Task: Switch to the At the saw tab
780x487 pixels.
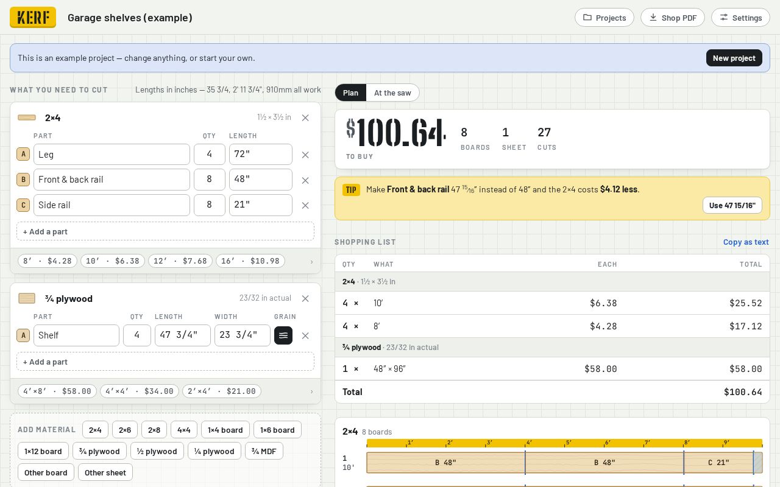Action: pyautogui.click(x=392, y=93)
